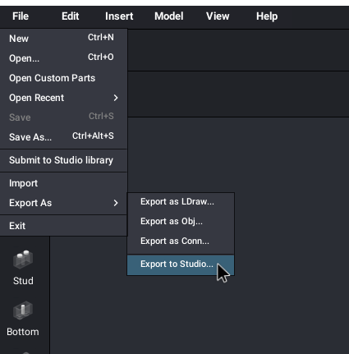Open the View menu
The width and height of the screenshot is (349, 354).
[x=218, y=16]
